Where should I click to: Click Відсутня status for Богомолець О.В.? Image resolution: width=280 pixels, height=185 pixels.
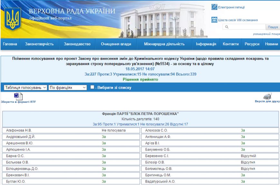(248, 169)
